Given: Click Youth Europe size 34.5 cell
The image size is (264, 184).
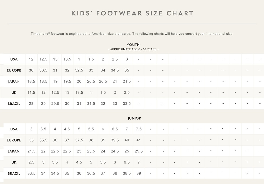Looking at the screenshot, I should 115,70.
